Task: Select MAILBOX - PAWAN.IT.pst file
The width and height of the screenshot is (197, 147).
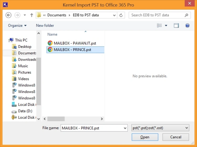Action: click(x=75, y=43)
